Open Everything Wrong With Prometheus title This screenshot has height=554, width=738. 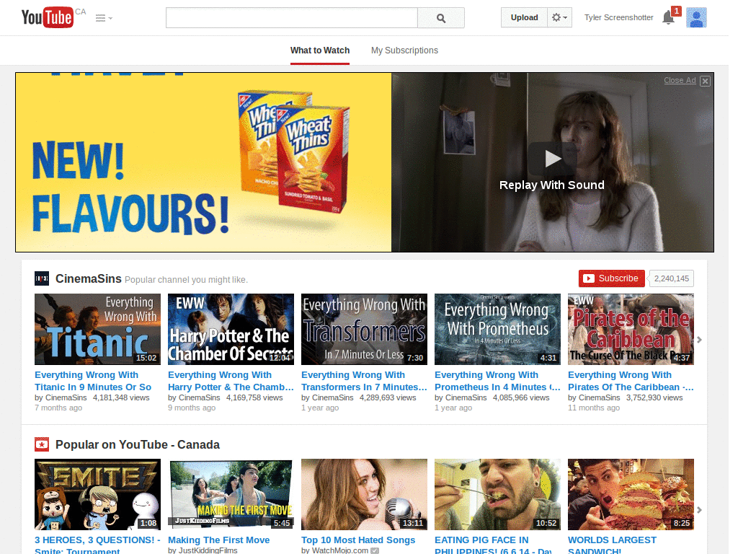click(497, 381)
